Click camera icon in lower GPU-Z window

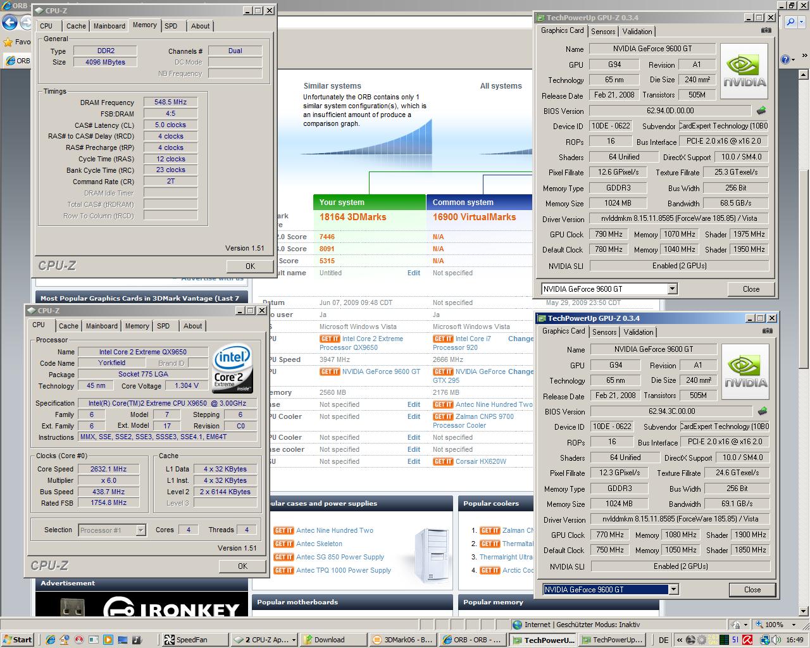(767, 331)
